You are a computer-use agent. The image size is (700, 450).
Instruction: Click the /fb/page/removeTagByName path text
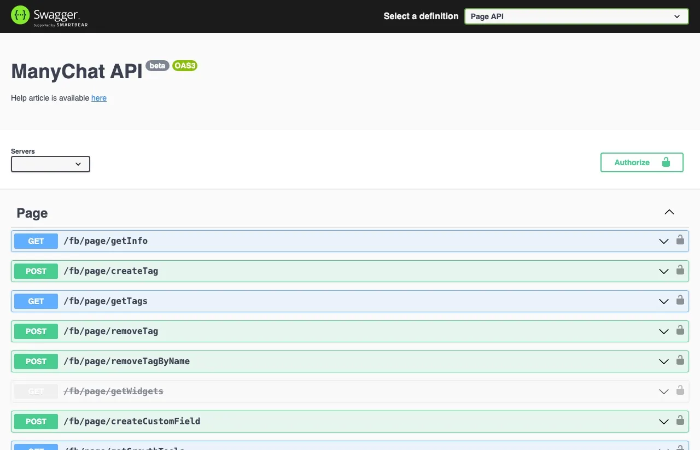pos(127,361)
